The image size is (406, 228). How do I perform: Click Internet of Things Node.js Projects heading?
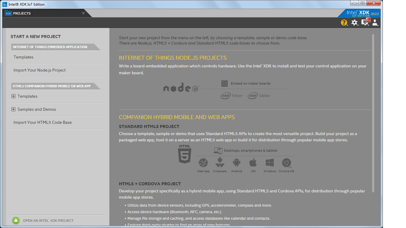pos(173,58)
